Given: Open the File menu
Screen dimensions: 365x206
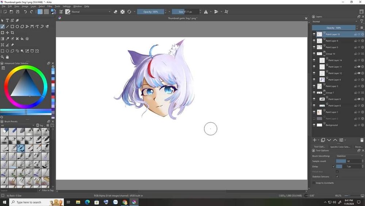Looking at the screenshot, I should [x=4, y=6].
